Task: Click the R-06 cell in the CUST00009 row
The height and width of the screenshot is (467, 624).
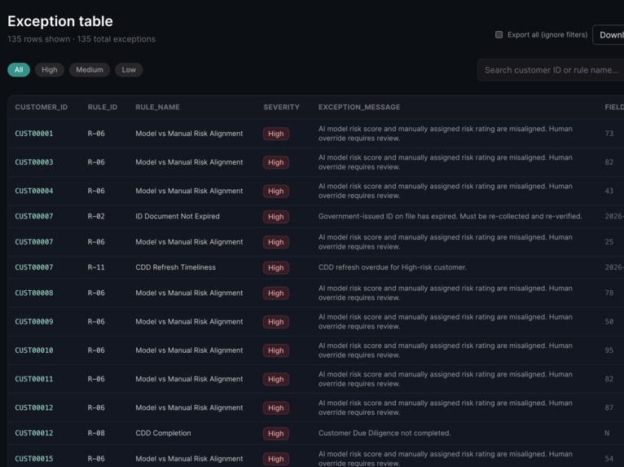Action: [96, 321]
